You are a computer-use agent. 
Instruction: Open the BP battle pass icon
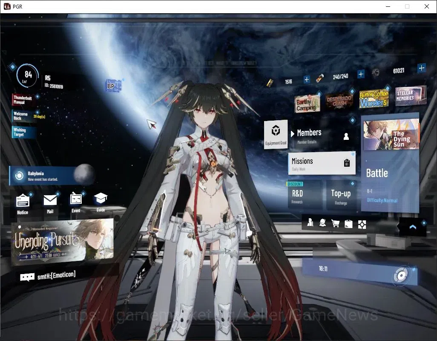114,85
